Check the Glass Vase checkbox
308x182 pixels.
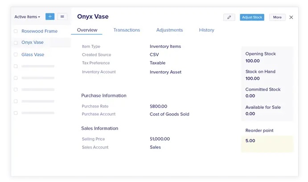(x=16, y=55)
